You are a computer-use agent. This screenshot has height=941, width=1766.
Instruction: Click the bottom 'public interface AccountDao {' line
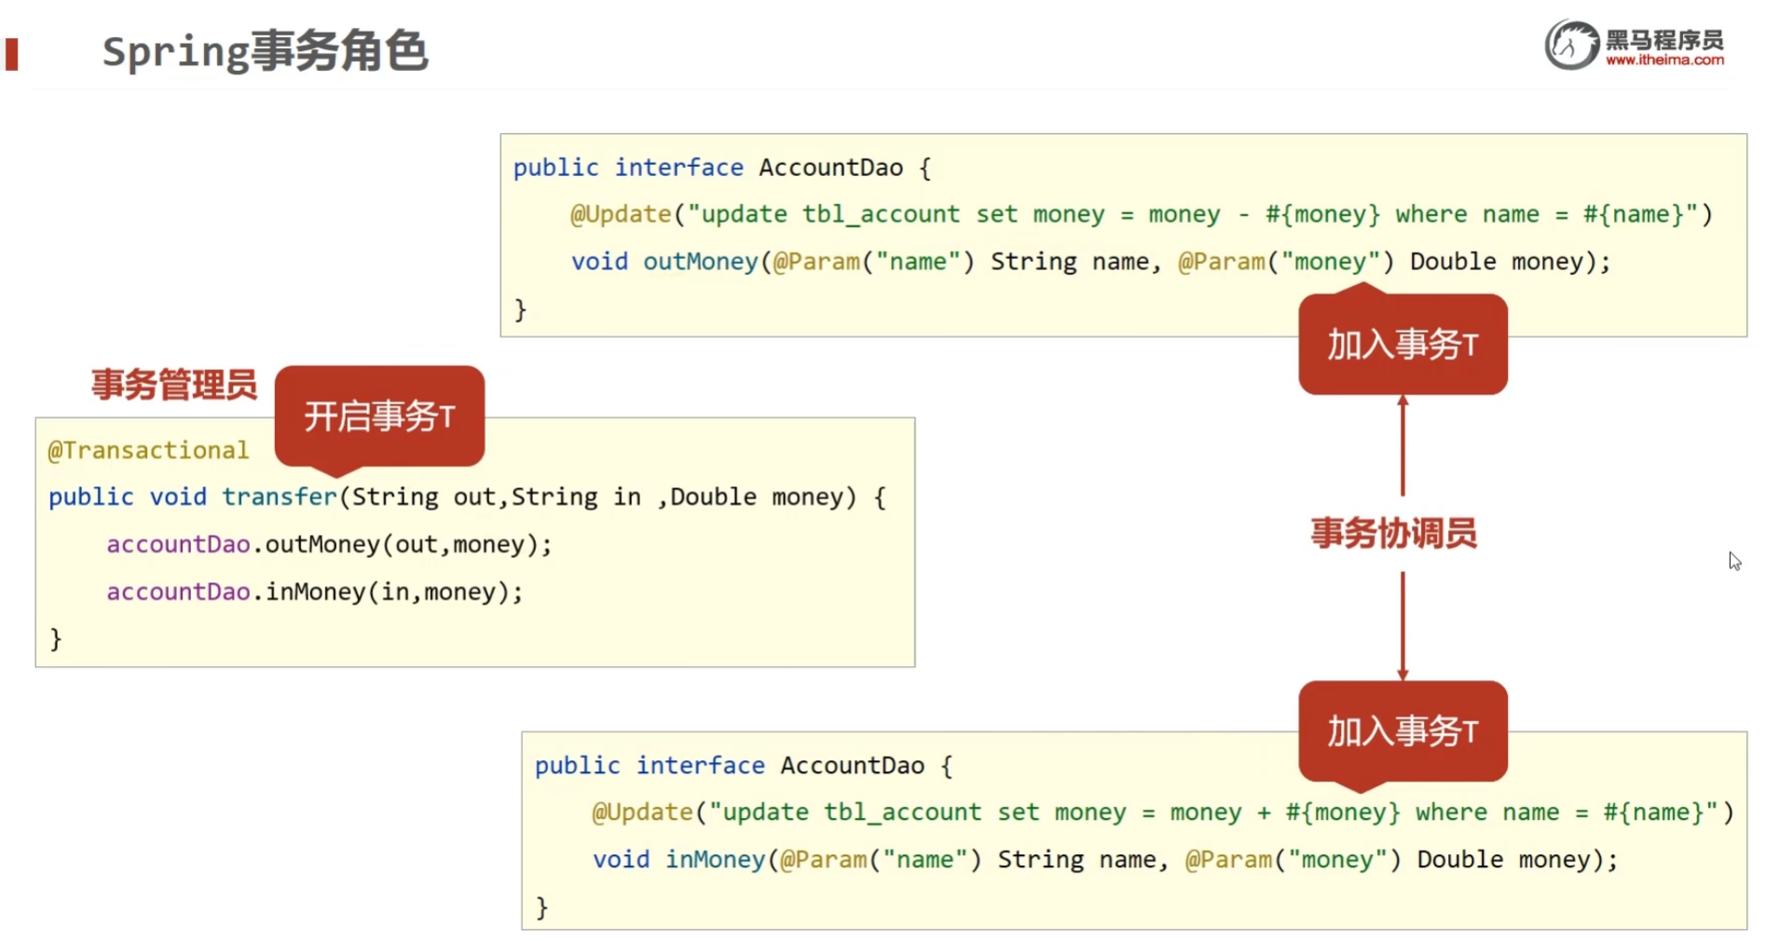point(744,766)
